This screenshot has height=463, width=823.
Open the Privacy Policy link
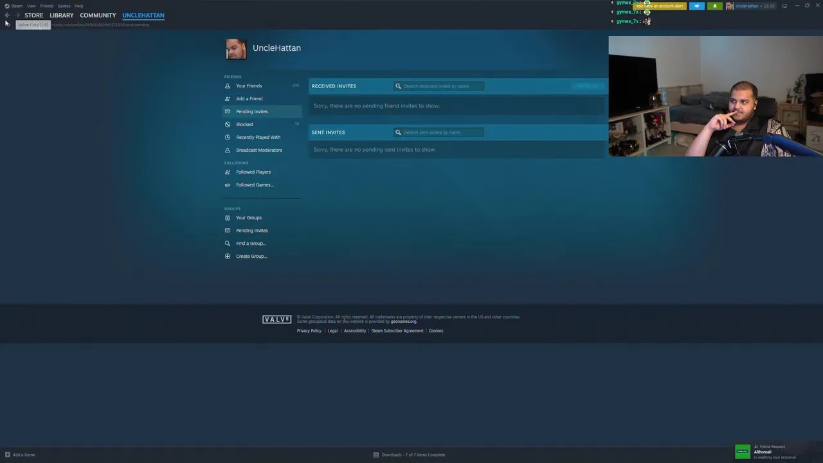point(309,331)
